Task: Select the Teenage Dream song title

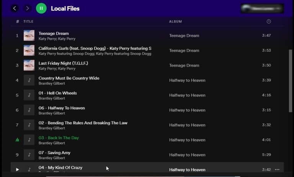Action: 54,33
